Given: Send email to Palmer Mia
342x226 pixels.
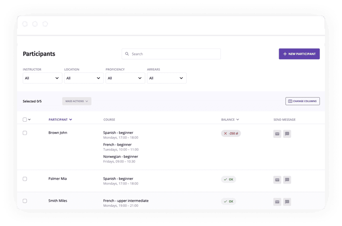Looking at the screenshot, I should (x=277, y=180).
